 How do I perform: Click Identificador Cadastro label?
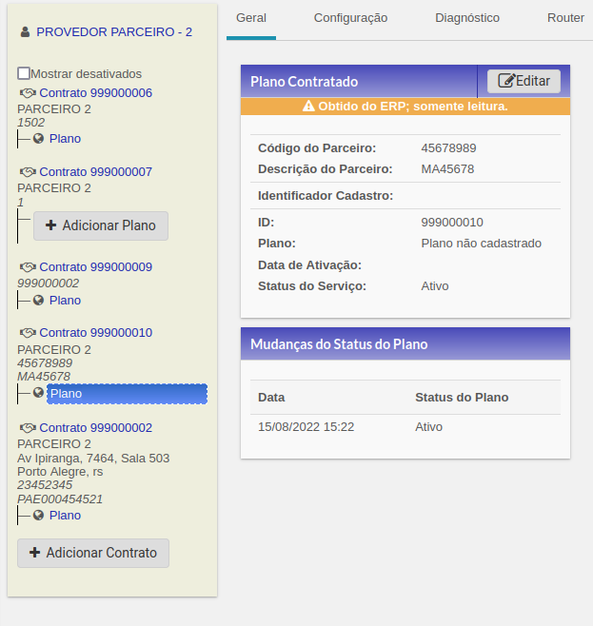pos(326,196)
